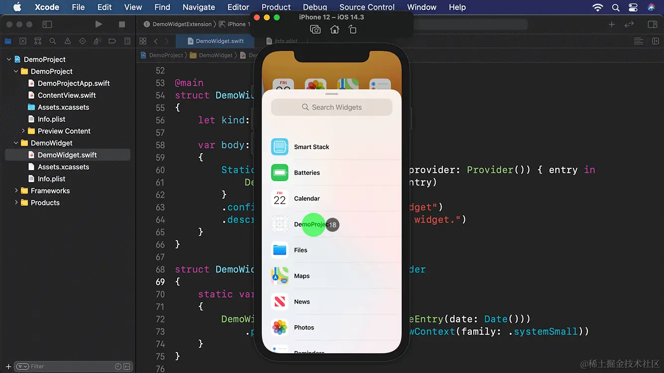Open the Symbol navigator
Viewport: 664px width, 373px height.
(38, 41)
